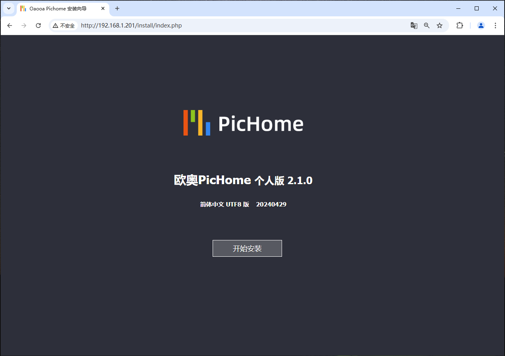The width and height of the screenshot is (505, 356).
Task: Click the 简体中文 UTF8 版 text
Action: click(225, 204)
